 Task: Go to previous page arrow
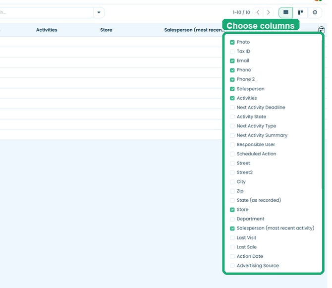pyautogui.click(x=258, y=12)
